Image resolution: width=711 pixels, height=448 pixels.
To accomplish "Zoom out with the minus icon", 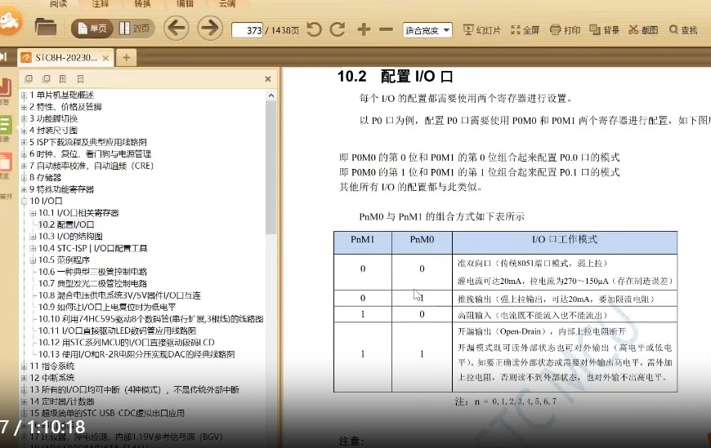I will click(386, 30).
